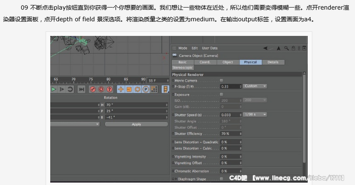The height and width of the screenshot is (185, 355).
Task: Click the back arrow in Attribute Manager
Action: click(x=266, y=48)
